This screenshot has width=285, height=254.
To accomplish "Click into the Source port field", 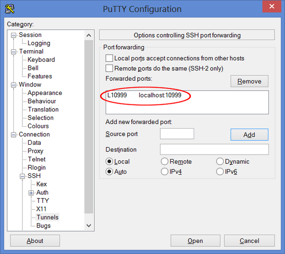I will [177, 134].
